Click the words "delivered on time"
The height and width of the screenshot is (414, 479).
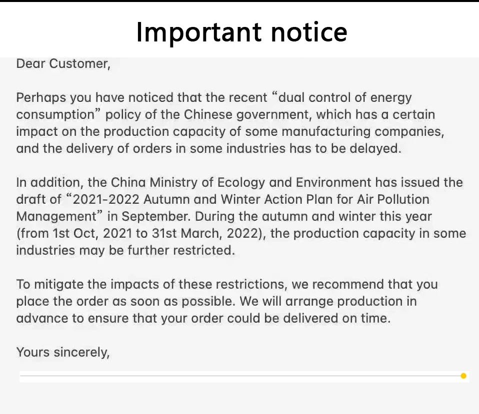click(x=335, y=318)
